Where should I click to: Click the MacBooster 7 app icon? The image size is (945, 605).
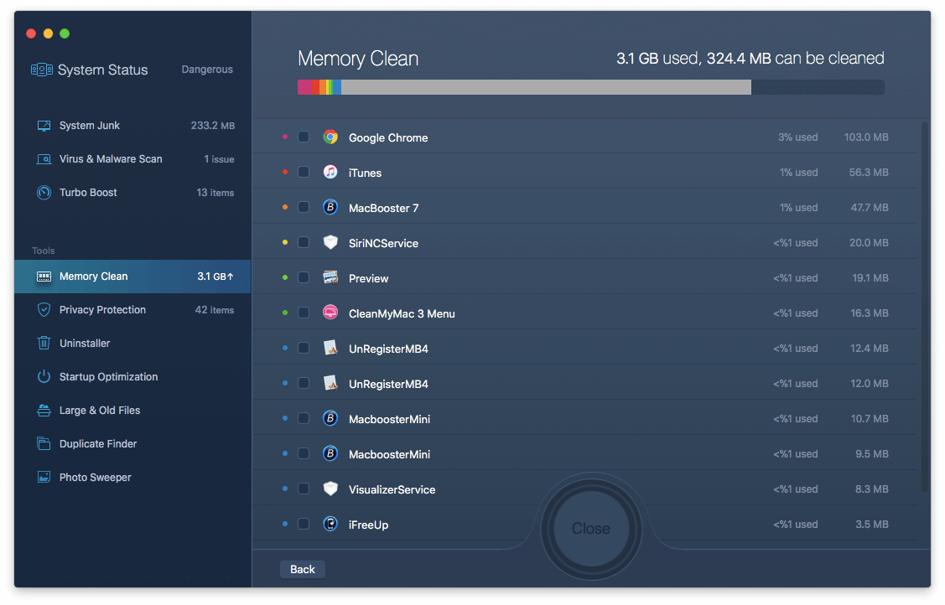[x=330, y=208]
